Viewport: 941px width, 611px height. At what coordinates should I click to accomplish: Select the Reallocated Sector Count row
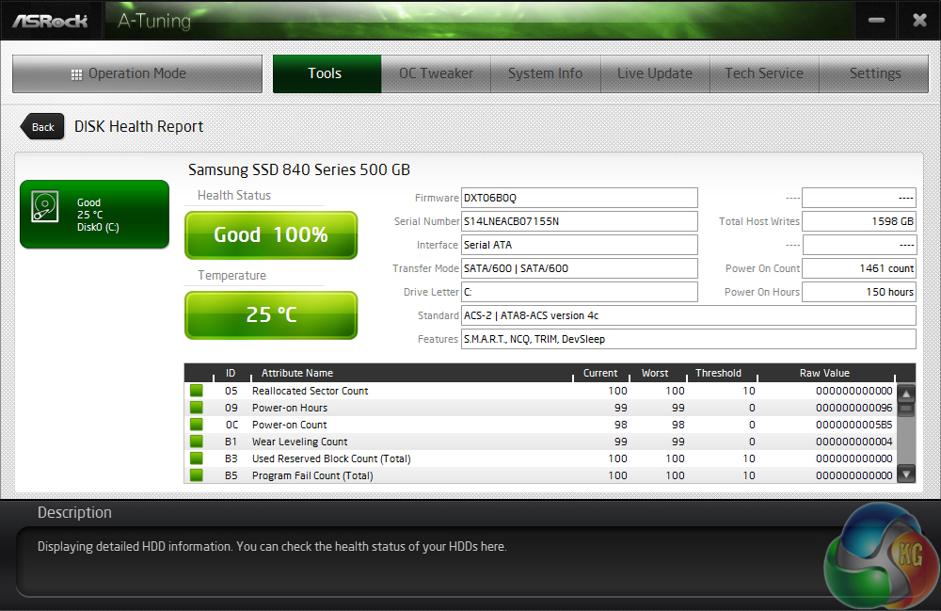541,391
